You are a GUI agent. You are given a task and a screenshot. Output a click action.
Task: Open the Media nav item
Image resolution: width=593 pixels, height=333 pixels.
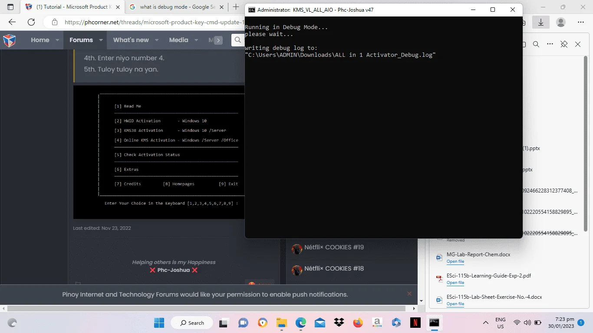(x=178, y=40)
